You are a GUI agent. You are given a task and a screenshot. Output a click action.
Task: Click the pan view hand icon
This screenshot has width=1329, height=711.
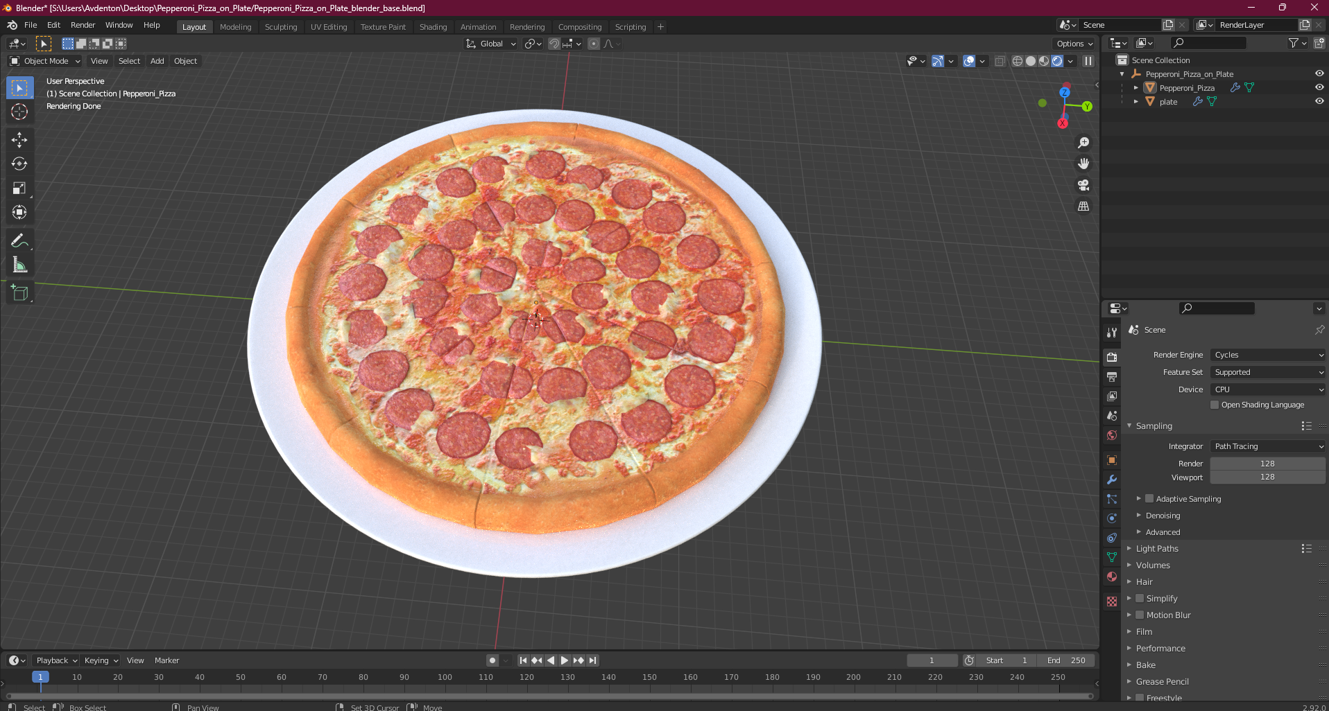pos(1083,164)
